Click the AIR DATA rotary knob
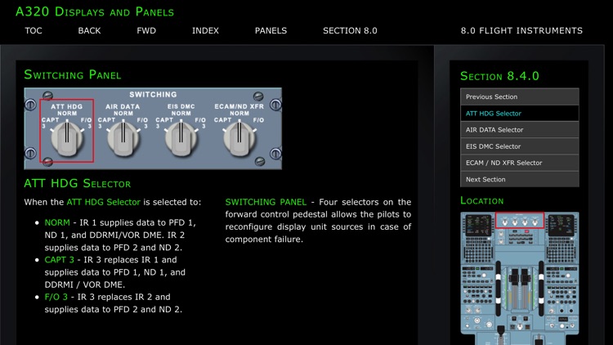The height and width of the screenshot is (345, 613). click(123, 137)
